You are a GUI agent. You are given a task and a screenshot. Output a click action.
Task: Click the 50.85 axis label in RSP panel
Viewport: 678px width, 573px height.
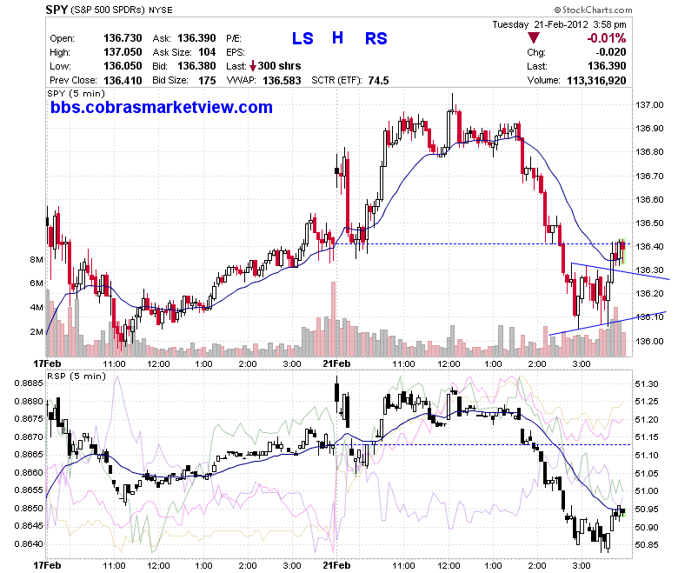tap(647, 545)
